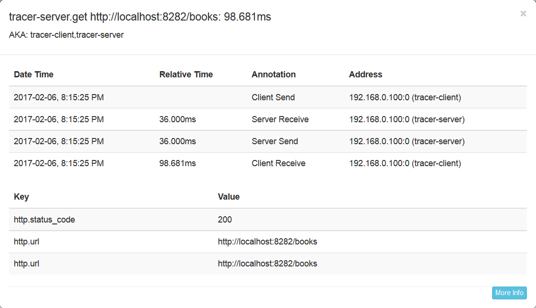Click the date time in the Client Receive row
The height and width of the screenshot is (308, 536).
click(x=59, y=163)
